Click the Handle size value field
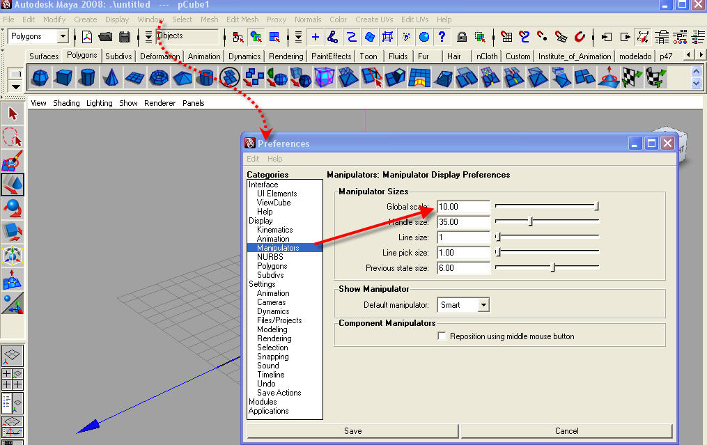The image size is (707, 445). (463, 222)
